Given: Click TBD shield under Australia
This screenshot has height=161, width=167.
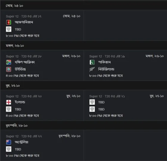Looking at the screenshot, I should point(9,149).
